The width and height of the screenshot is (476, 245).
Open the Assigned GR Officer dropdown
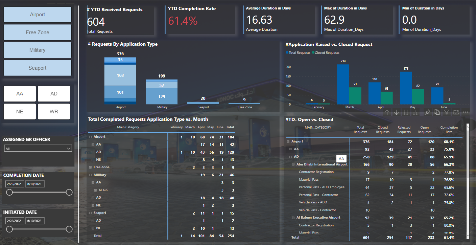click(38, 149)
